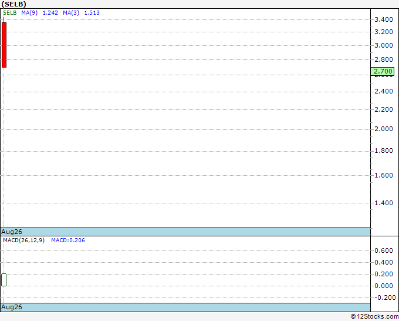Image resolution: width=399 pixels, height=321 pixels.
Task: Click the 12Stocks.com copyright text
Action: (374, 316)
